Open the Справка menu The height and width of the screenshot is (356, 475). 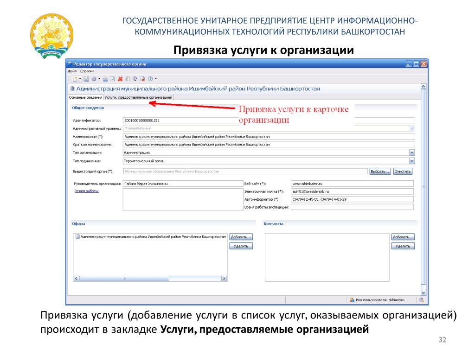click(x=87, y=71)
